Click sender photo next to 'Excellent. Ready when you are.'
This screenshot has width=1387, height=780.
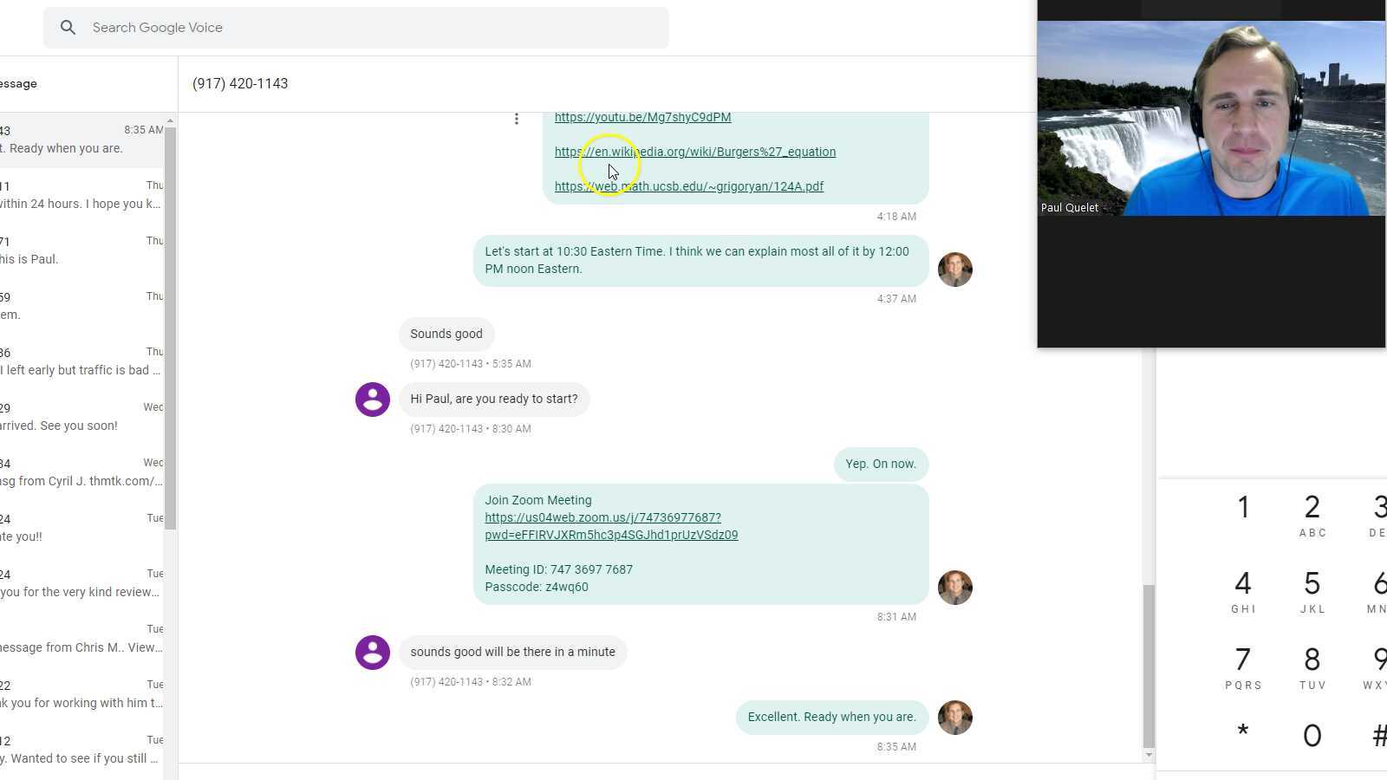[x=955, y=718]
